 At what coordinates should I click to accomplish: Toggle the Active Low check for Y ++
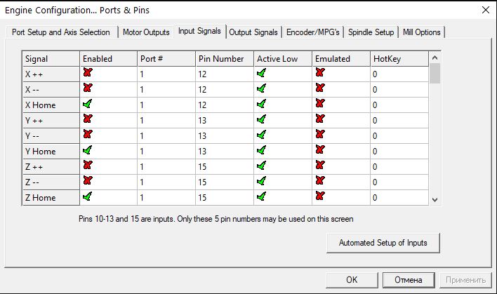click(x=262, y=119)
